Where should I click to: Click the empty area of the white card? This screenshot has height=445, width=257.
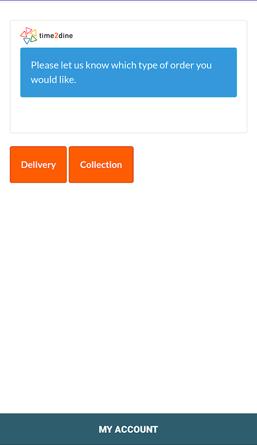point(128,115)
